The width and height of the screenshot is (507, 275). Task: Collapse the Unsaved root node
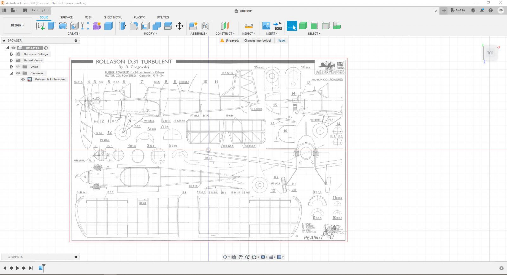(7, 48)
